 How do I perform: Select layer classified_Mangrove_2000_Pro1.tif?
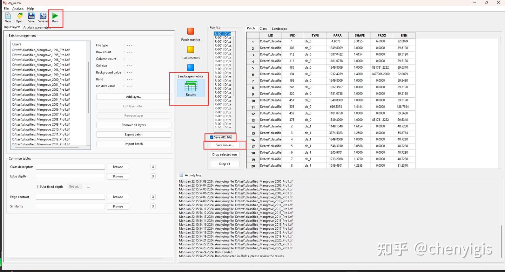(41, 80)
